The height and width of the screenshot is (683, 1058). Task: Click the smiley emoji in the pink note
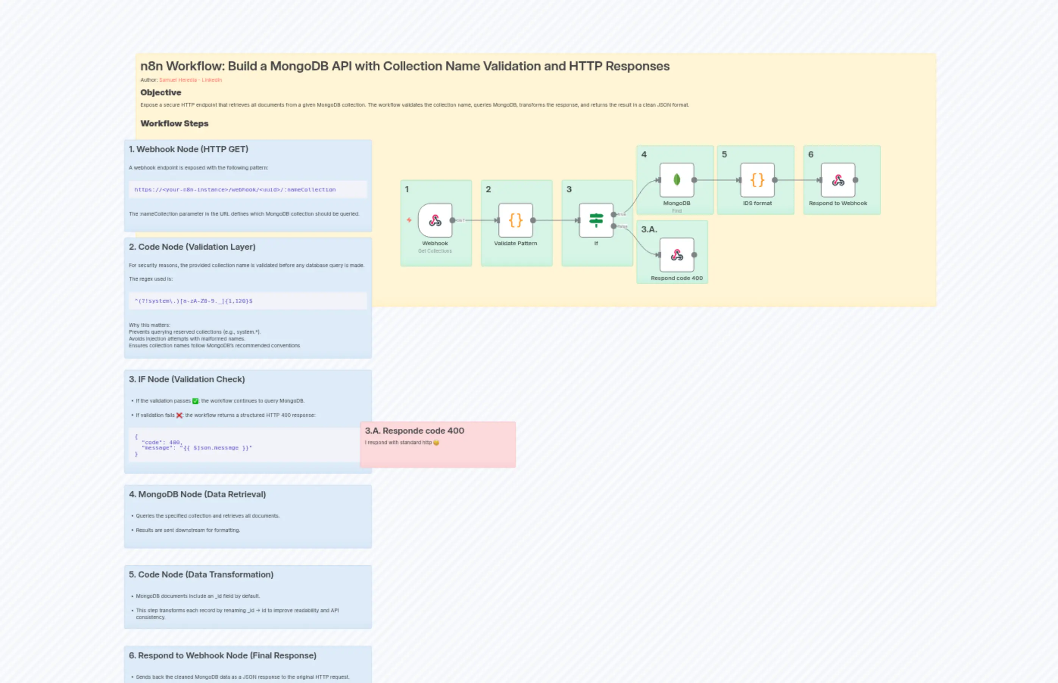pos(437,443)
